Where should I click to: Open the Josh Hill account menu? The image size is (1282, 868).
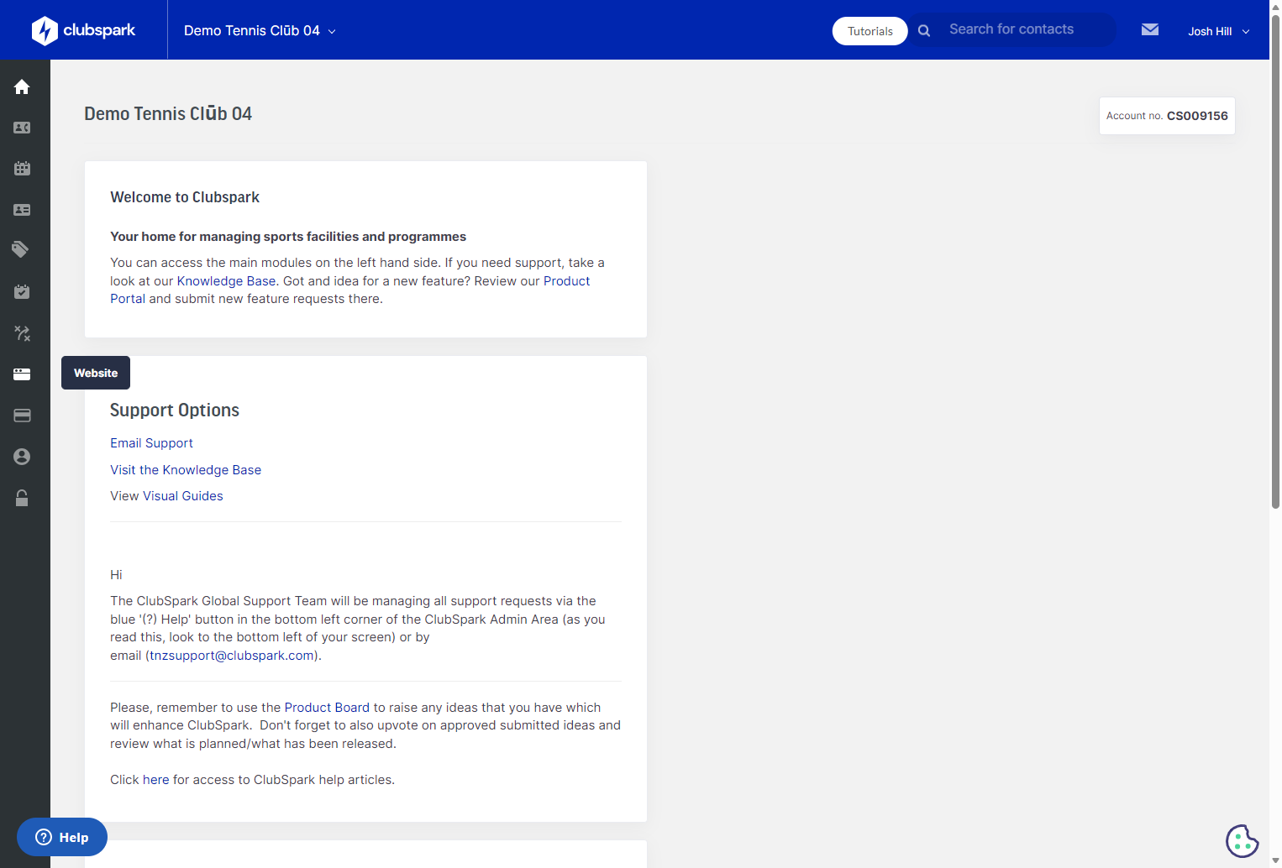[x=1219, y=31]
